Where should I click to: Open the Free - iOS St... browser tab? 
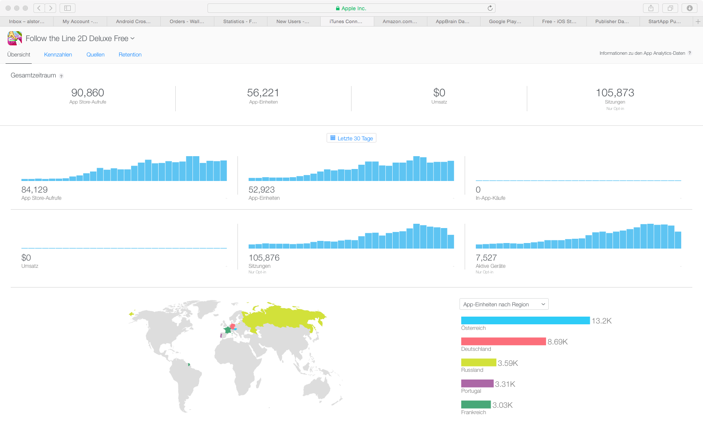pyautogui.click(x=559, y=21)
